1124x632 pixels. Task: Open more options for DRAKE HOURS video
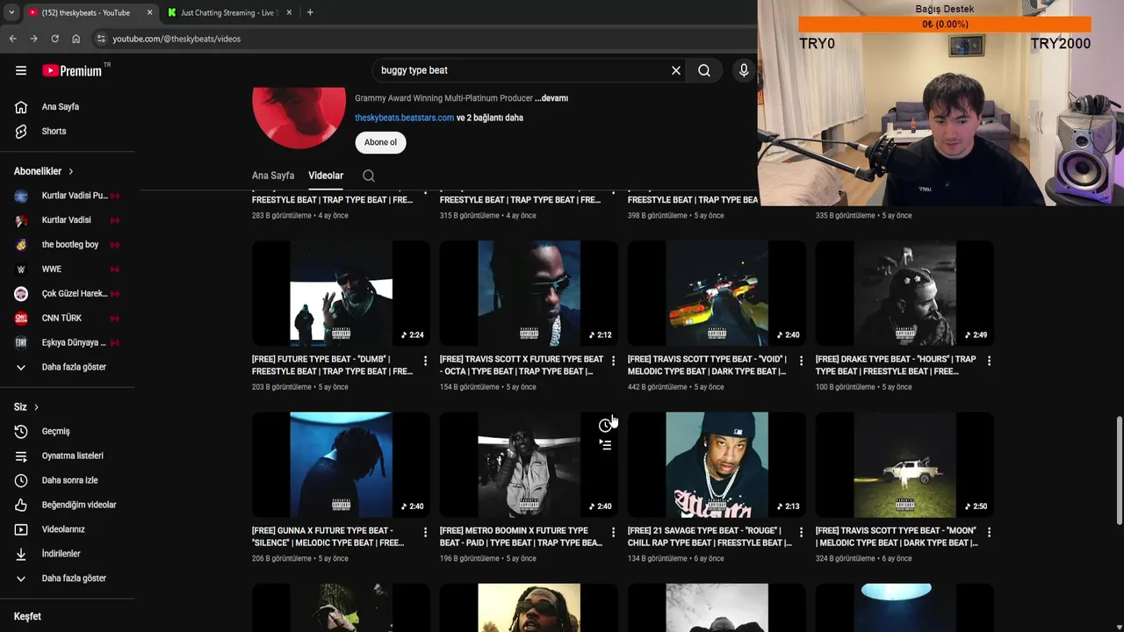point(989,361)
